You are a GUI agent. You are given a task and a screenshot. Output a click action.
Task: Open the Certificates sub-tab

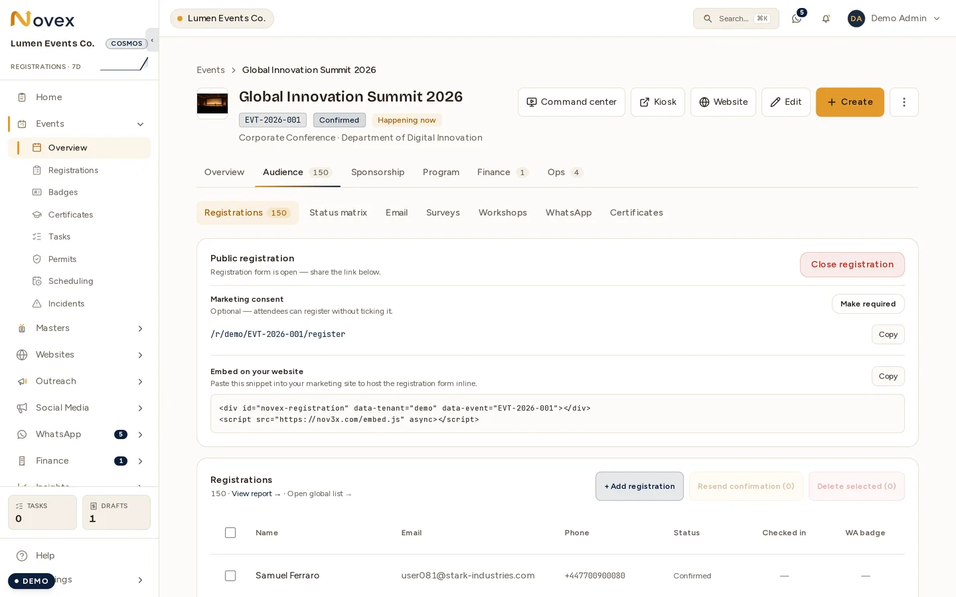coord(637,213)
